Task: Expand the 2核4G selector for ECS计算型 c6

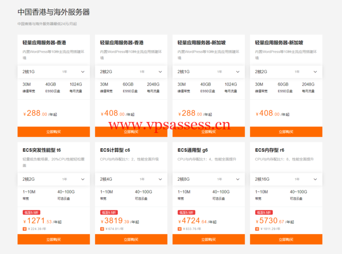Action: click(131, 179)
